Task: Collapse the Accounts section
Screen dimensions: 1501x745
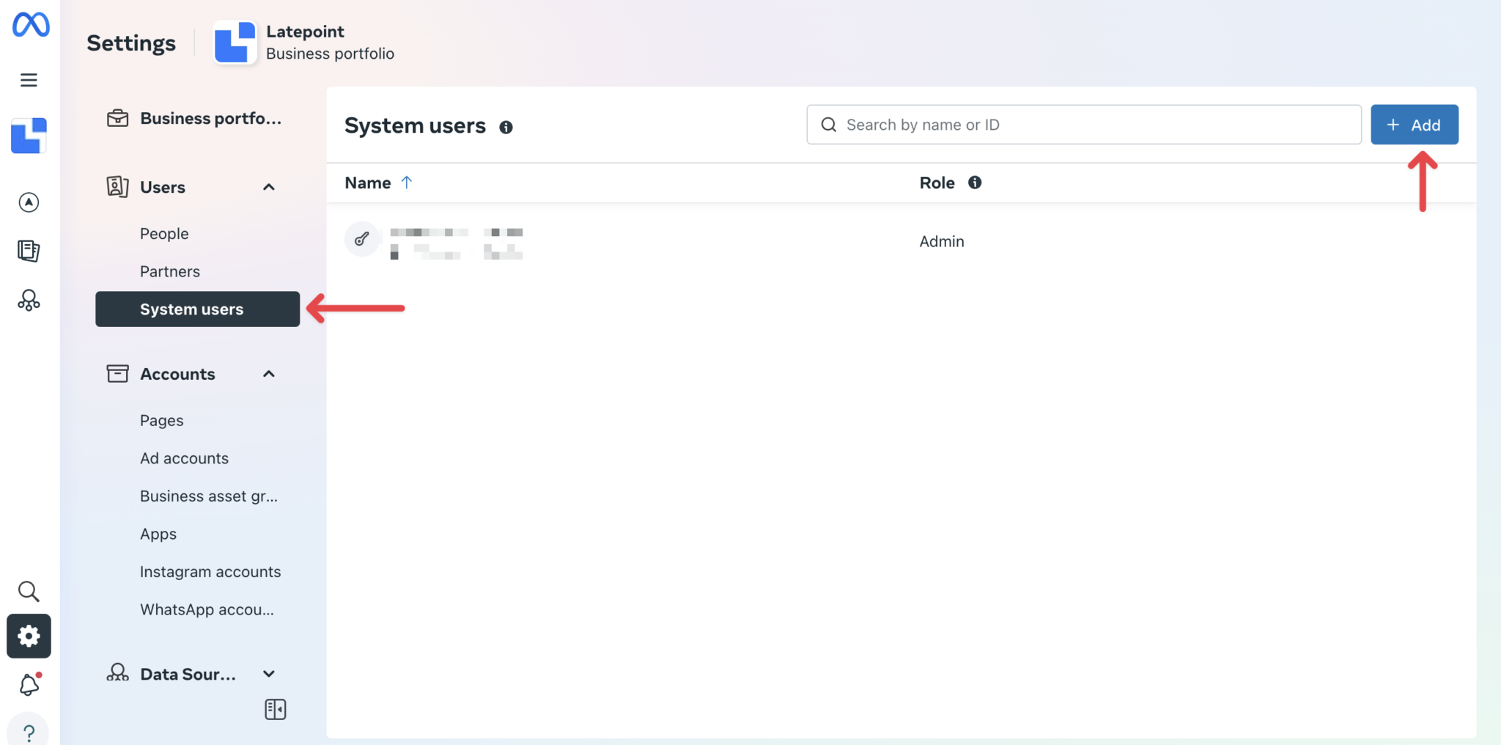Action: [269, 373]
